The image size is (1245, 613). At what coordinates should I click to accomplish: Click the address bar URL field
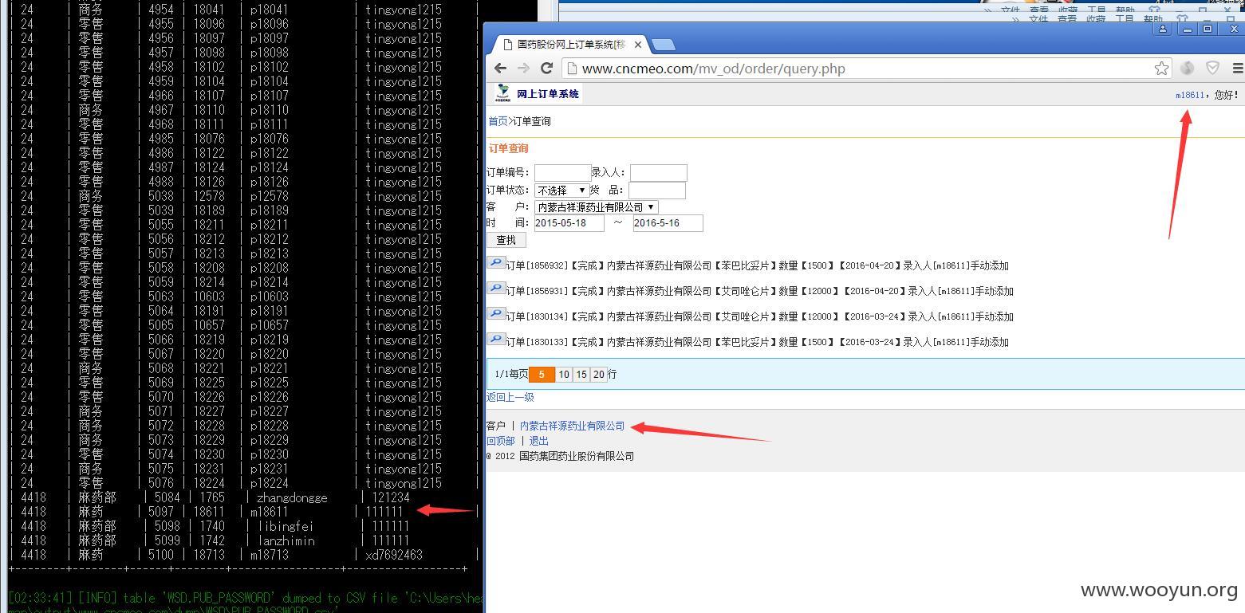coord(865,69)
